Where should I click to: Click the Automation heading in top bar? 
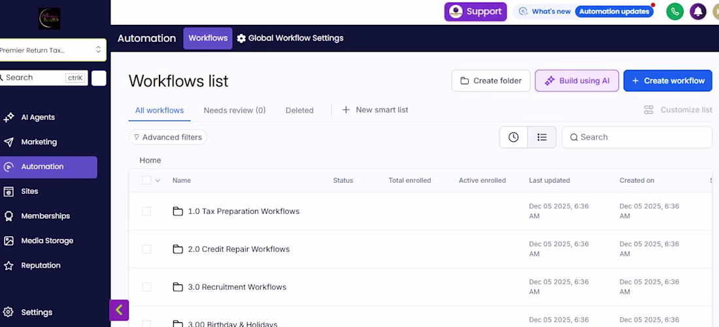146,39
